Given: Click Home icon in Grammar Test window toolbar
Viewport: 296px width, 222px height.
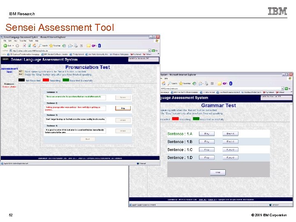Looking at the screenshot, I should pyautogui.click(x=164, y=83).
